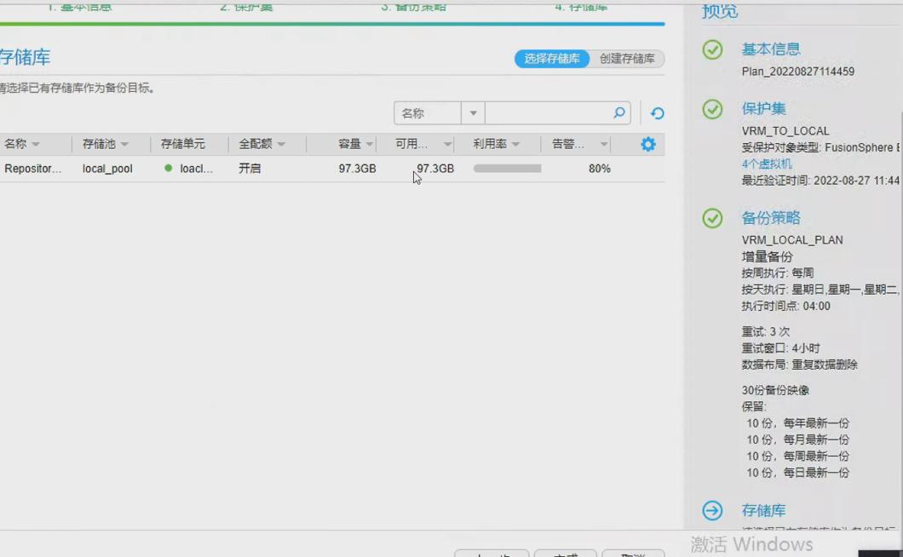
Task: Switch to 创建存储库 mode
Action: pos(627,59)
